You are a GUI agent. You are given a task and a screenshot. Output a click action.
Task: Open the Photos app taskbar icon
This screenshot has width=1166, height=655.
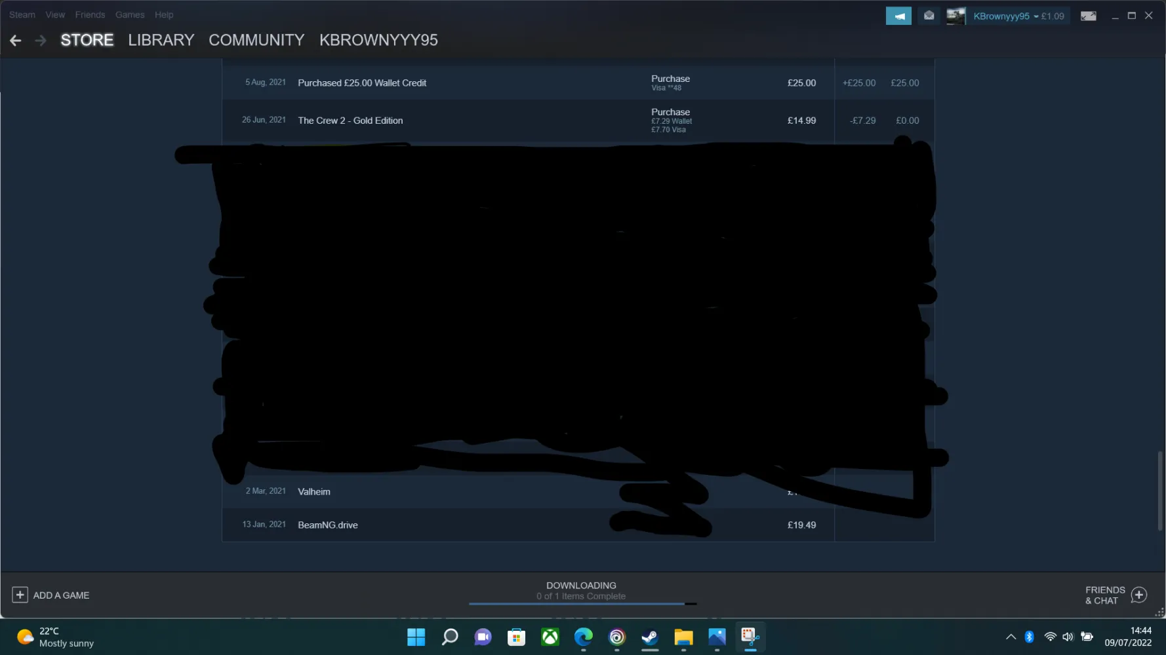tap(717, 637)
